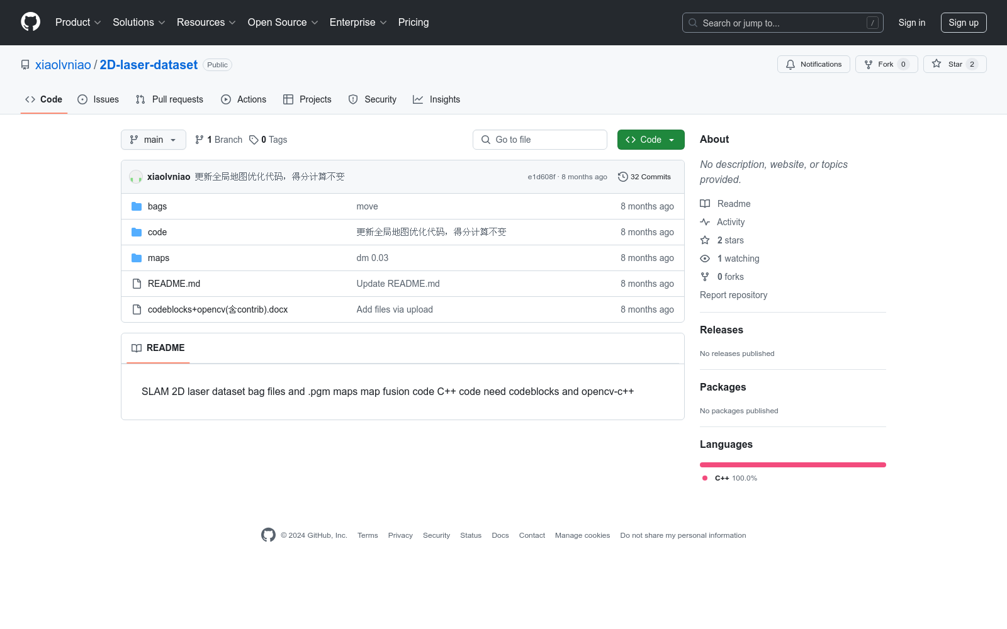Click the xiaolvniao avatar in commit row
The width and height of the screenshot is (1007, 629).
coord(136,177)
